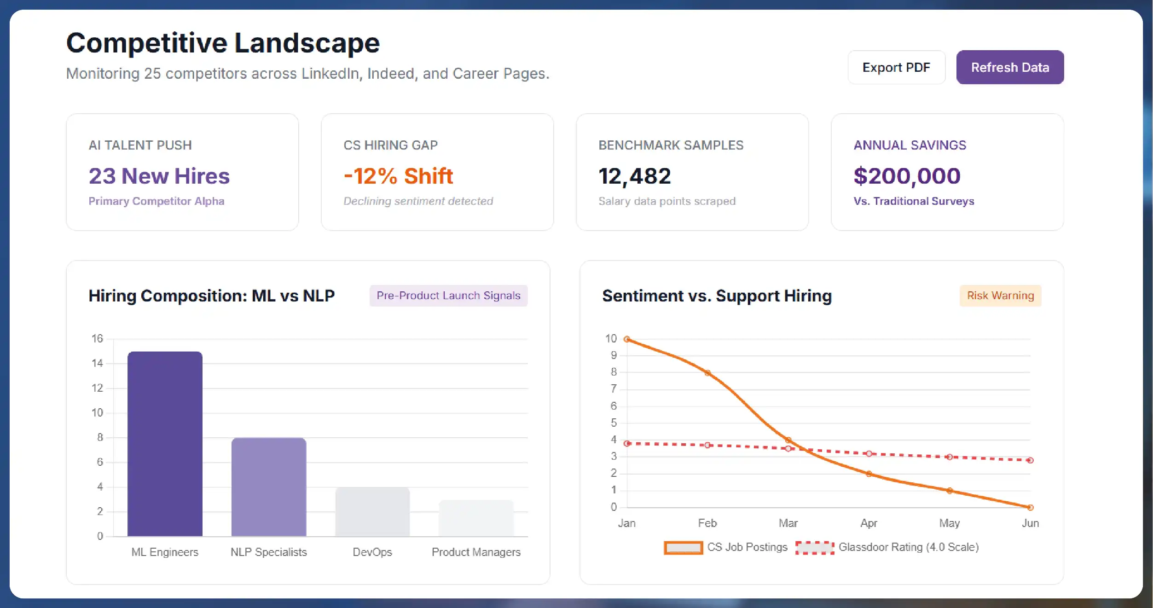Click the Product Managers bar
Image resolution: width=1153 pixels, height=608 pixels.
476,518
